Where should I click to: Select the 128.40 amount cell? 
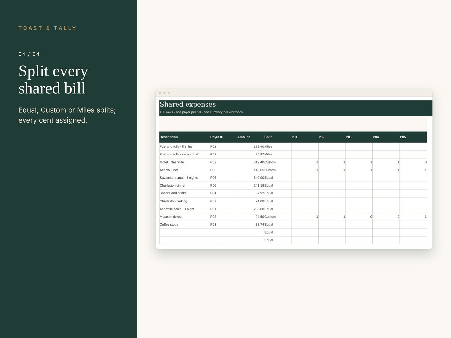(x=251, y=147)
